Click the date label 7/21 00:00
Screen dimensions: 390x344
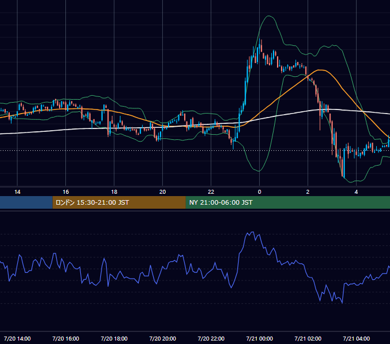(x=259, y=338)
